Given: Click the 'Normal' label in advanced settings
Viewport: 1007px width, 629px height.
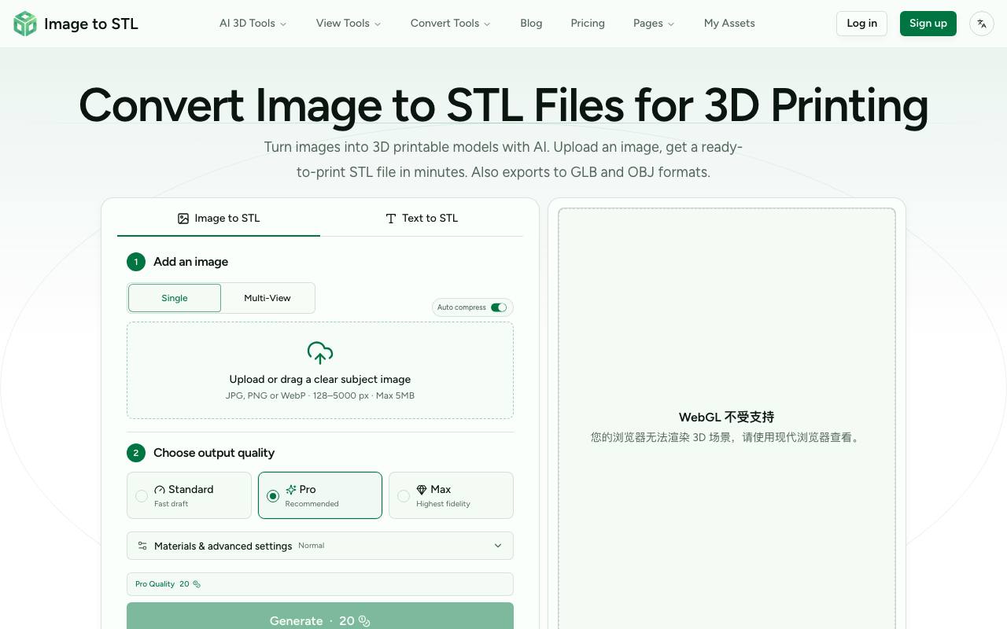Looking at the screenshot, I should tap(312, 546).
